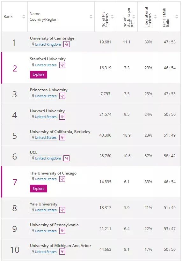Click graduation cap icon beside Cambridge's United Kingdom tag
The image size is (182, 261).
[x=66, y=44]
